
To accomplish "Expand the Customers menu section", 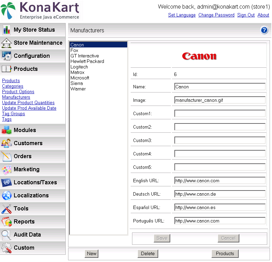I will [33, 143].
